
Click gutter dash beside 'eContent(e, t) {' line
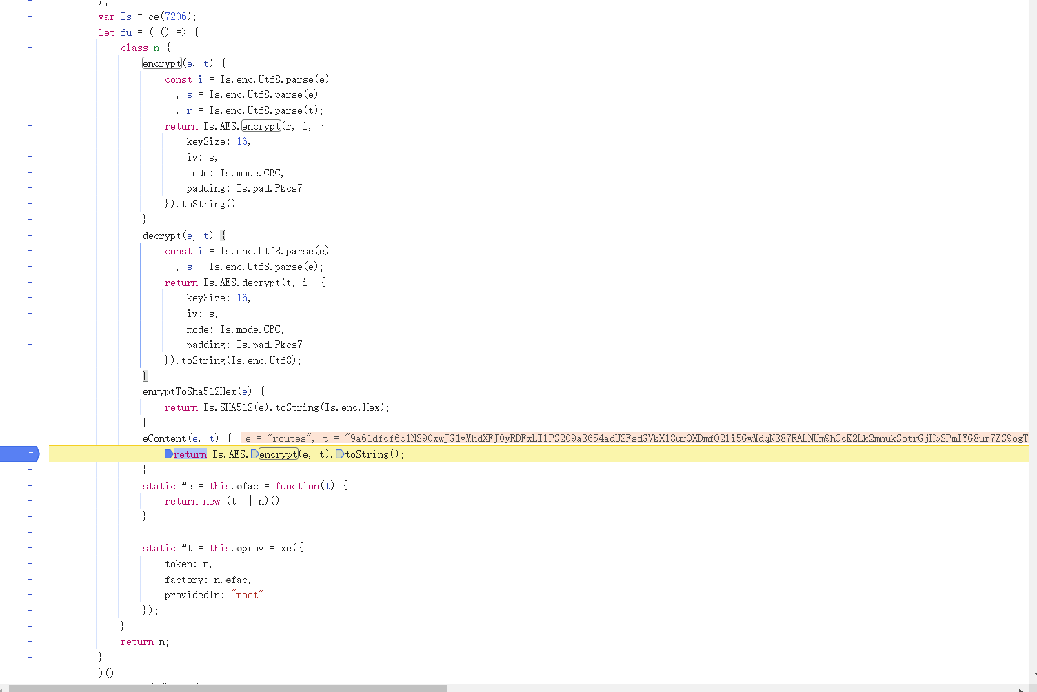click(30, 438)
